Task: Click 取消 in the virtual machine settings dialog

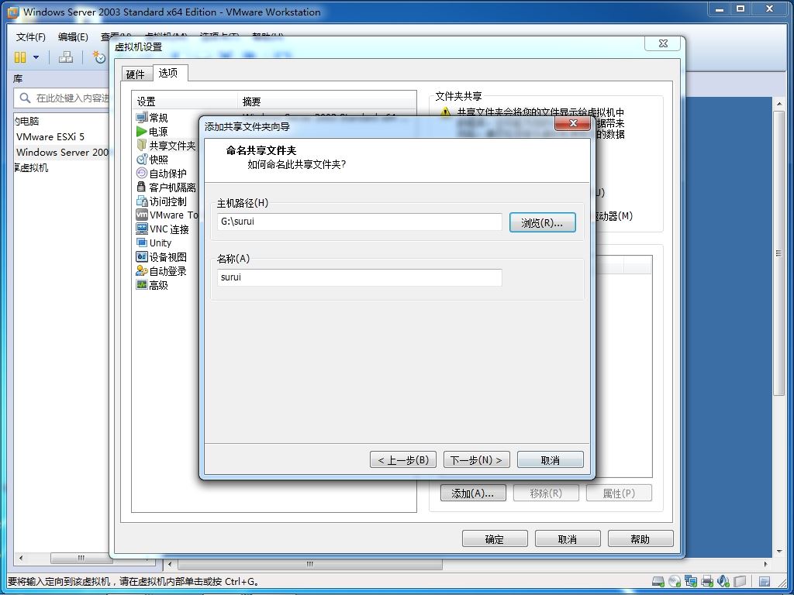Action: click(x=568, y=539)
